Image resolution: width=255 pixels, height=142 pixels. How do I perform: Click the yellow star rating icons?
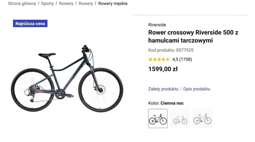tap(159, 59)
